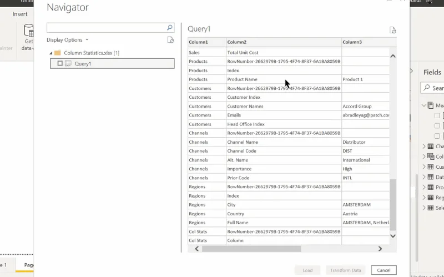Click the 'Product Name' cell
This screenshot has width=444, height=277.
284,79
